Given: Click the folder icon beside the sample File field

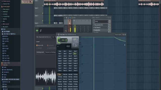Looking at the screenshot, I should pos(53,37).
